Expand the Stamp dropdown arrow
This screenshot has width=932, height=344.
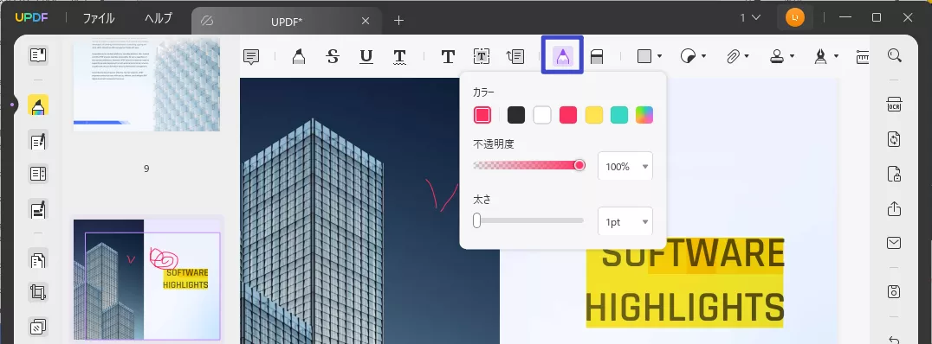coord(793,57)
